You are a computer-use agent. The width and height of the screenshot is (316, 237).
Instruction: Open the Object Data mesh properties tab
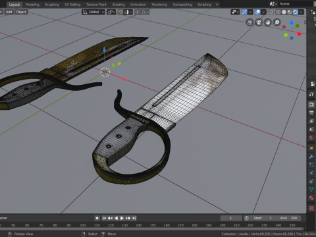(x=311, y=190)
